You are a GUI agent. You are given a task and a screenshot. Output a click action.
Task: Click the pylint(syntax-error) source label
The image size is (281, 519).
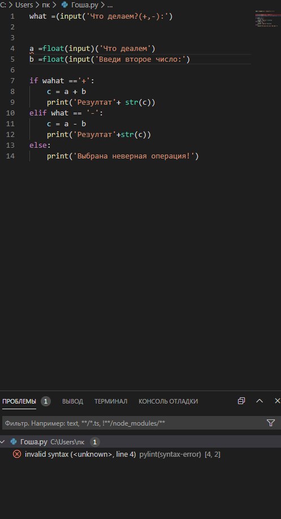coord(170,454)
